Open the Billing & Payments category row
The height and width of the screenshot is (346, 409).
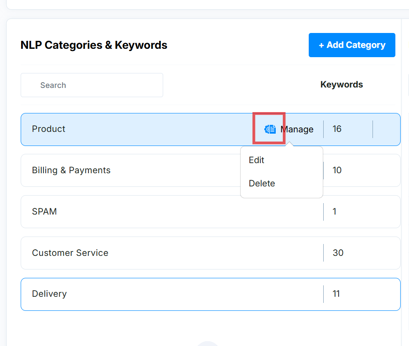pos(71,170)
